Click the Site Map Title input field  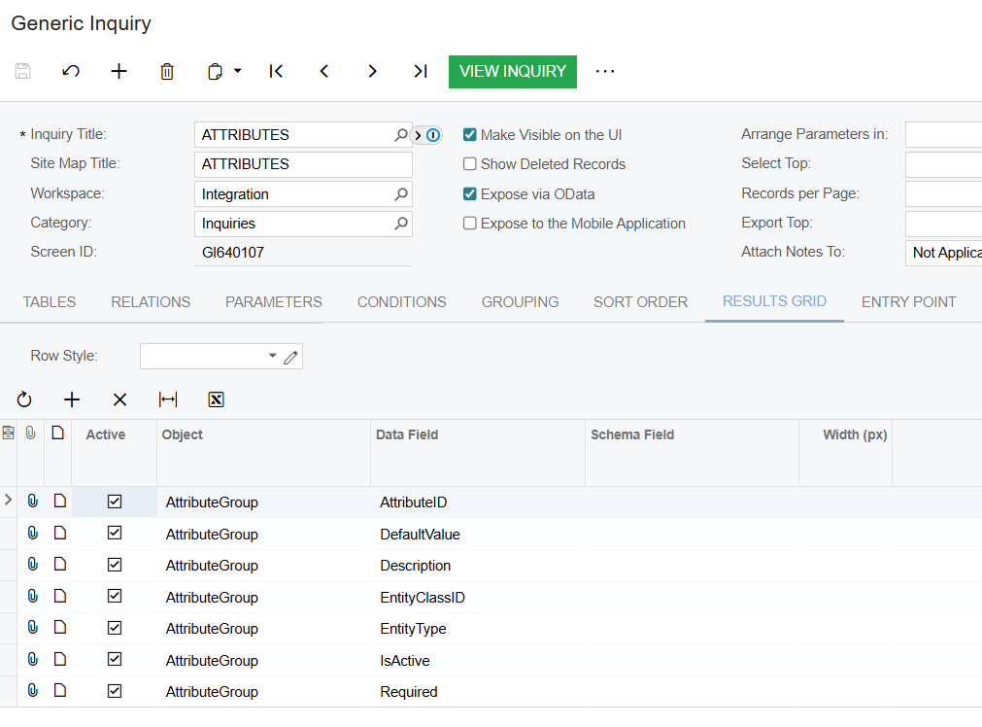tap(303, 164)
